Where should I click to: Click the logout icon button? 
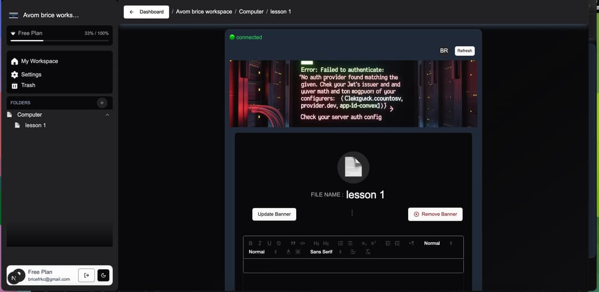pyautogui.click(x=86, y=275)
